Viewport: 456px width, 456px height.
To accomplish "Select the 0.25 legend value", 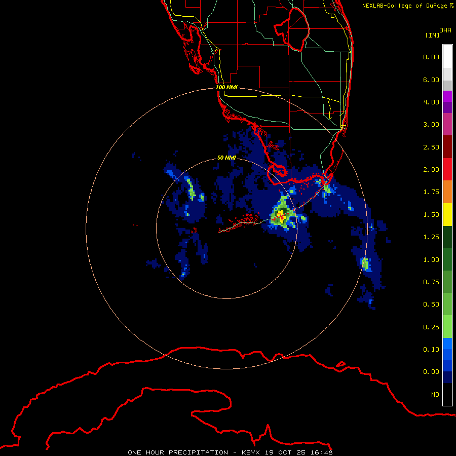I will [431, 327].
